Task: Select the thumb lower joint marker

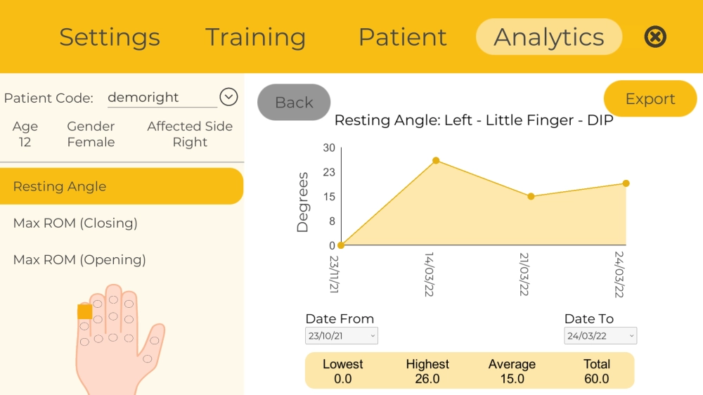Action: (x=147, y=358)
